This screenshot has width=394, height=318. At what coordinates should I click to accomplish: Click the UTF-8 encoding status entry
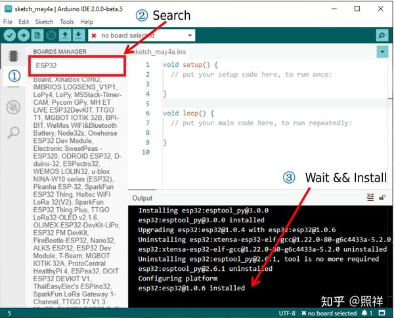pyautogui.click(x=287, y=313)
